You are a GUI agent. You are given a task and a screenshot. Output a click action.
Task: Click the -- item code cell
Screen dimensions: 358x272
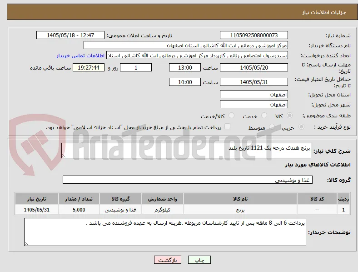click(317, 210)
